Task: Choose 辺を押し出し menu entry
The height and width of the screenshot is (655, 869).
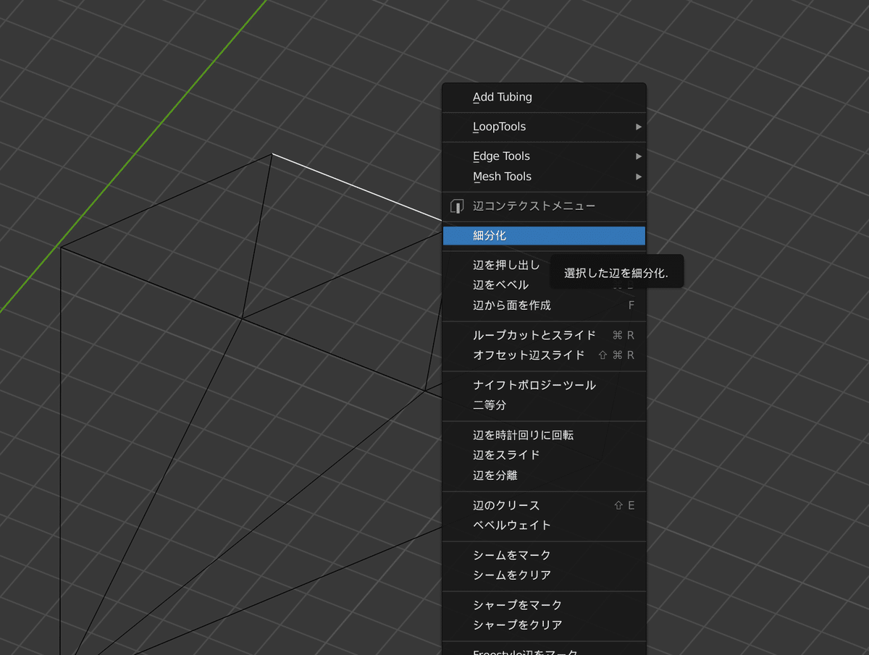Action: click(x=544, y=265)
